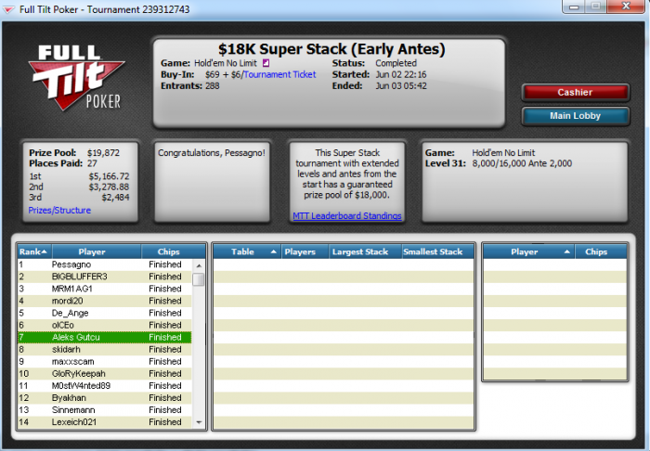Screen dimensions: 650x451
Task: Sort tables by Players column
Action: [x=305, y=251]
